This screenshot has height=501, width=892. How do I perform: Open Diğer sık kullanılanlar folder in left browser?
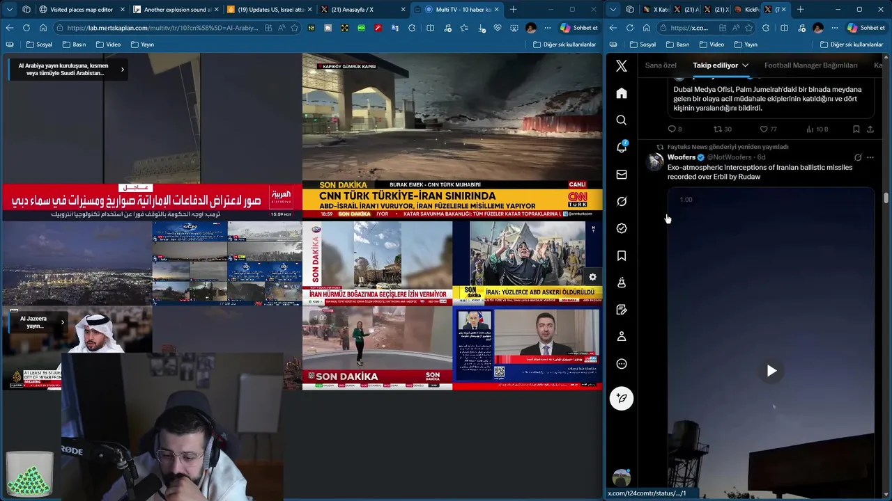(x=564, y=45)
